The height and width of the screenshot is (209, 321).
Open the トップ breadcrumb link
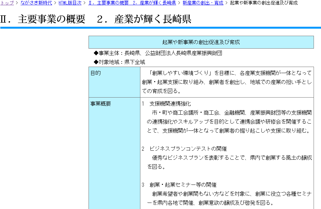click(7, 3)
